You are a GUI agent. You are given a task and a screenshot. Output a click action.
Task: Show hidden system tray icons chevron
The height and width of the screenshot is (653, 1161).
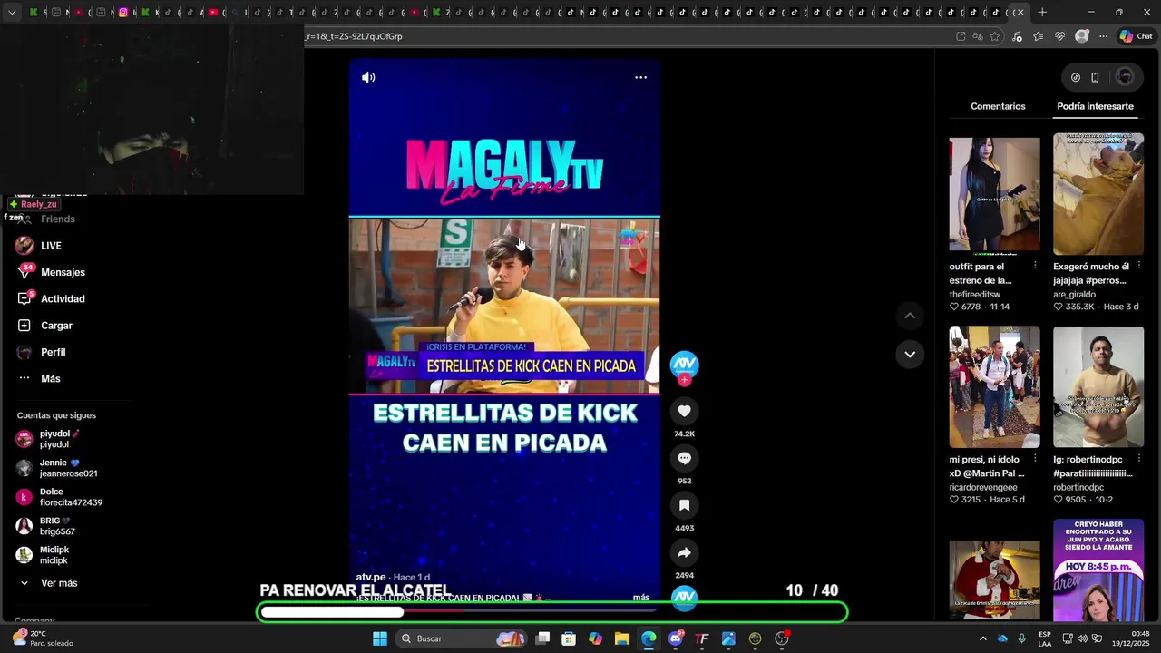(x=982, y=638)
